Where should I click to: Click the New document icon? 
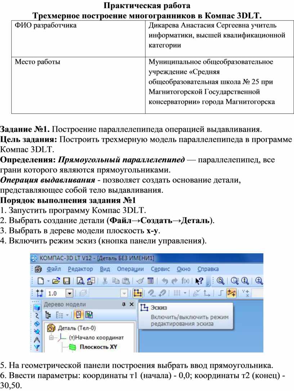point(41,281)
